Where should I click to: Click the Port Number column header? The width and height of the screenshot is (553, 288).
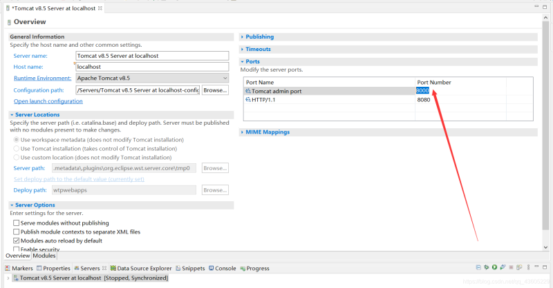pos(460,82)
